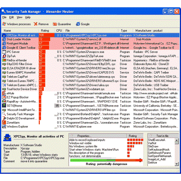Click the Windows processes toolbar icon
181x181 pixels.
tap(4, 24)
